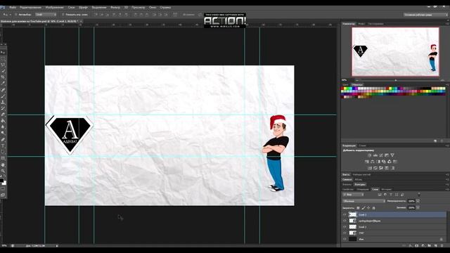Select the Zoom tool
The height and width of the screenshot is (253, 450).
[3, 171]
